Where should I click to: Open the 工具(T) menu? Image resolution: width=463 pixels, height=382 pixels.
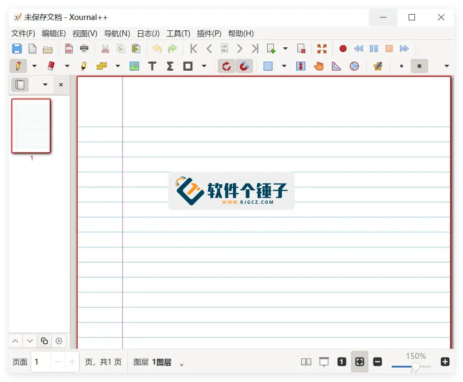(178, 33)
